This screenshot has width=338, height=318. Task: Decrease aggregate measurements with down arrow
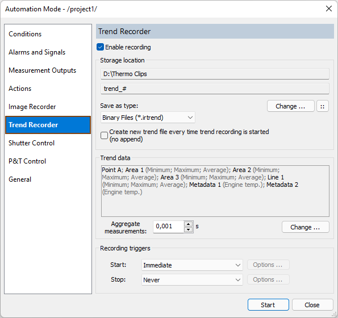[189, 229]
